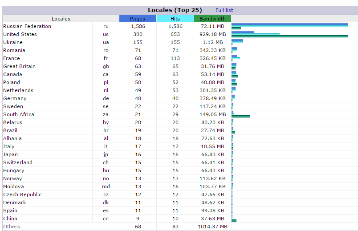Click the Russian Federation pages bar
Viewport: 358px width, 231px height.
click(289, 24)
